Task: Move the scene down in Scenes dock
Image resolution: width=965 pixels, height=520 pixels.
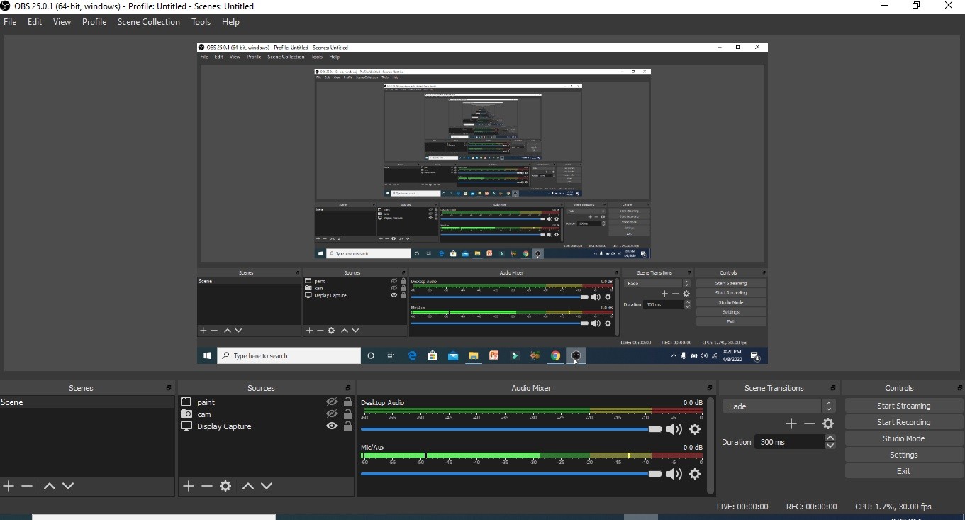Action: 68,486
